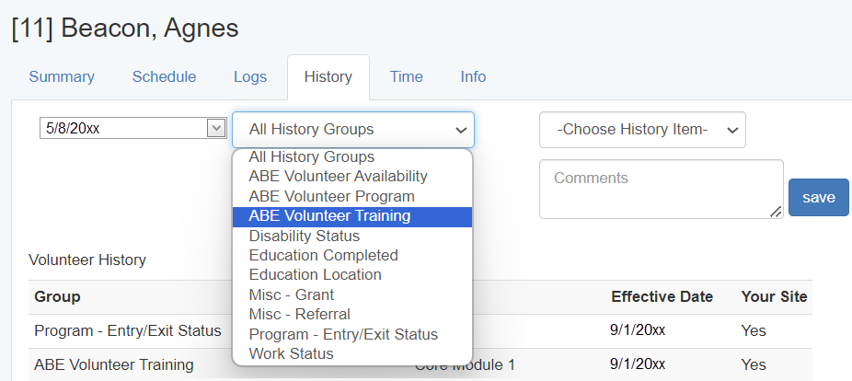Go to the Logs tab
852x381 pixels.
[x=250, y=77]
